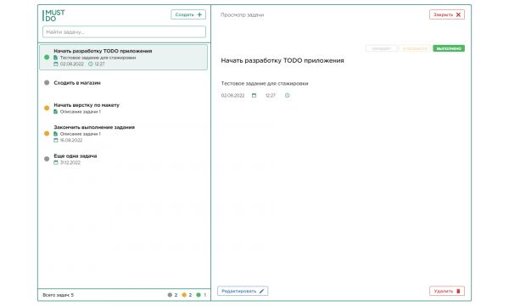
Task: Click the plus icon in Создать button
Action: (x=199, y=14)
